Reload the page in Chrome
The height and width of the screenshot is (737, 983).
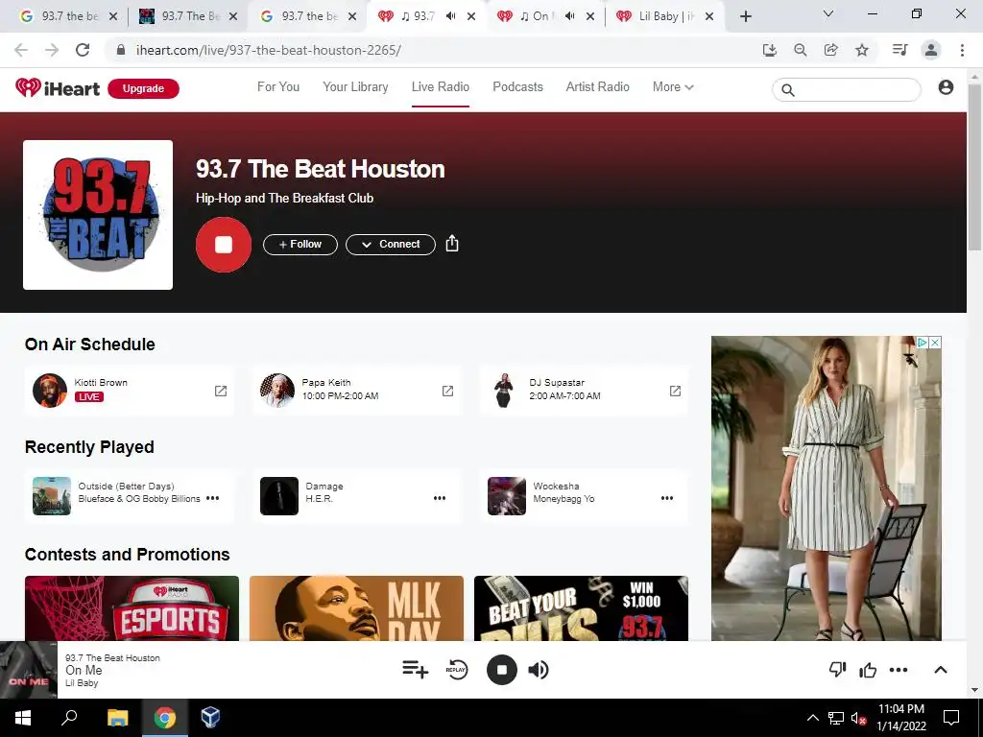[x=83, y=50]
